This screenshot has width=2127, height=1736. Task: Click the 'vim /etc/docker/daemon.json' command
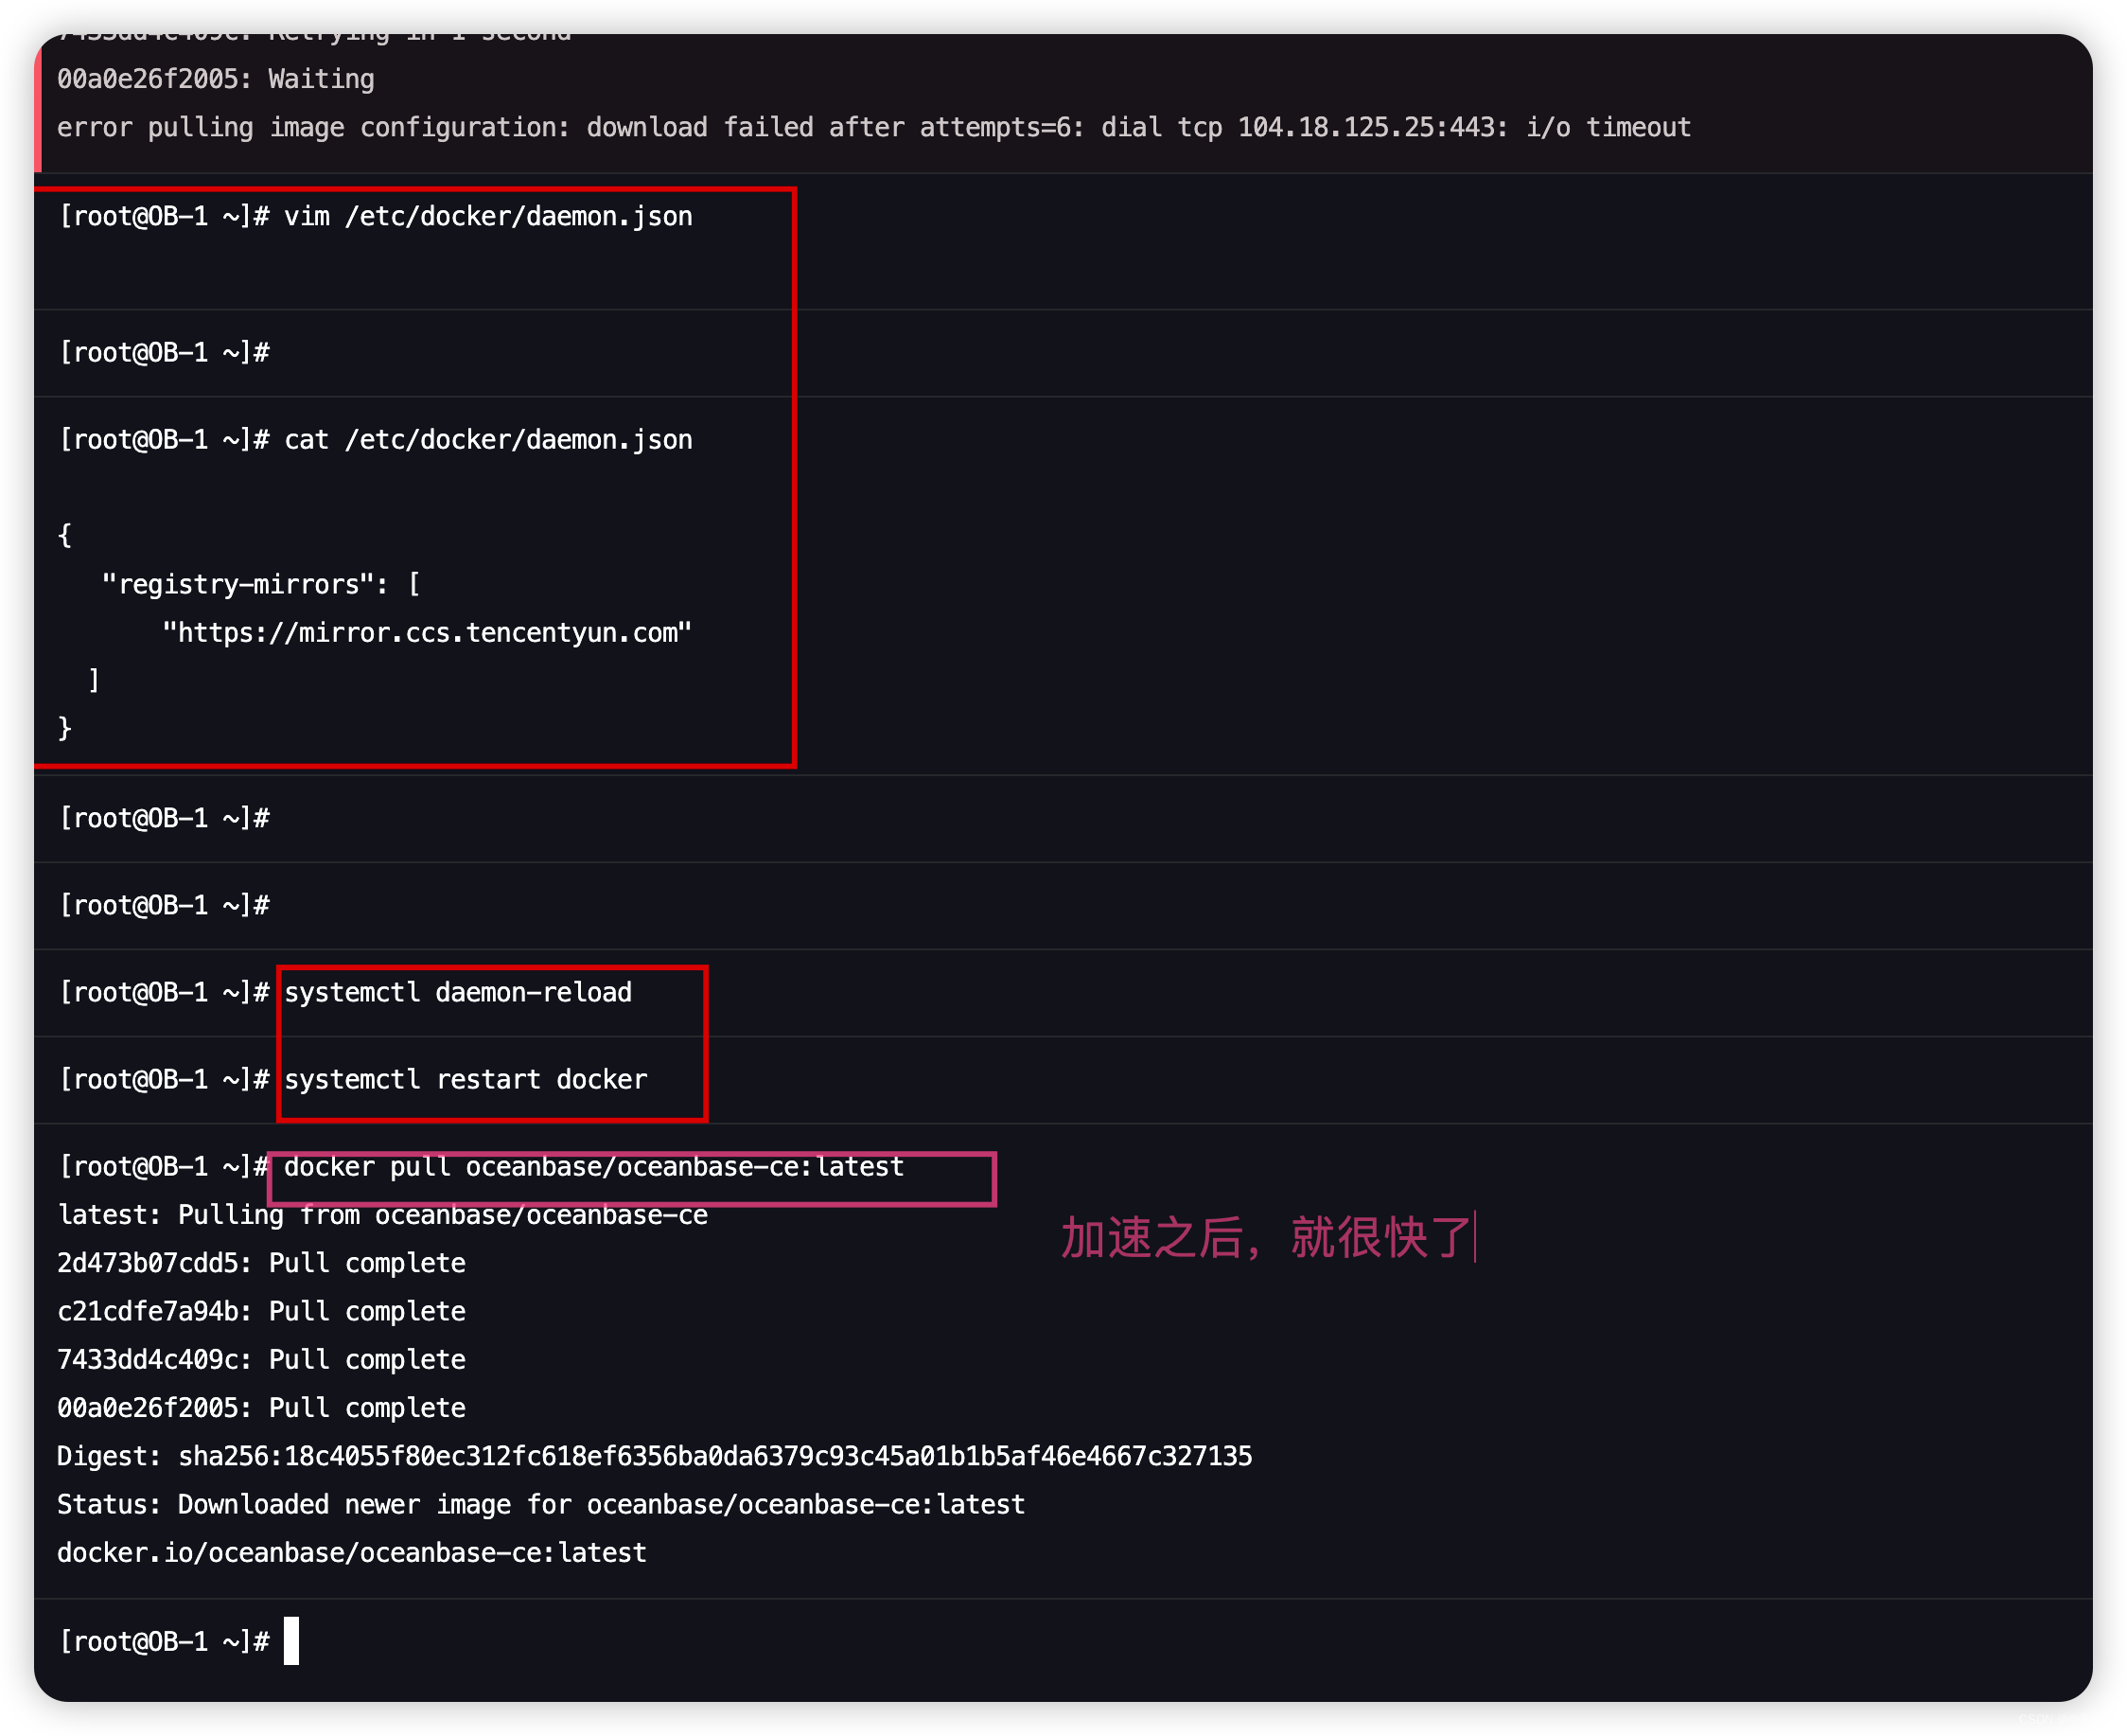489,217
